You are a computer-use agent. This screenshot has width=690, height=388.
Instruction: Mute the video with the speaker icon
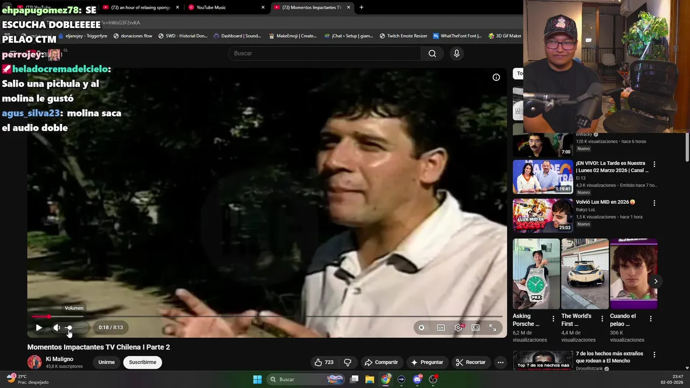pyautogui.click(x=57, y=328)
